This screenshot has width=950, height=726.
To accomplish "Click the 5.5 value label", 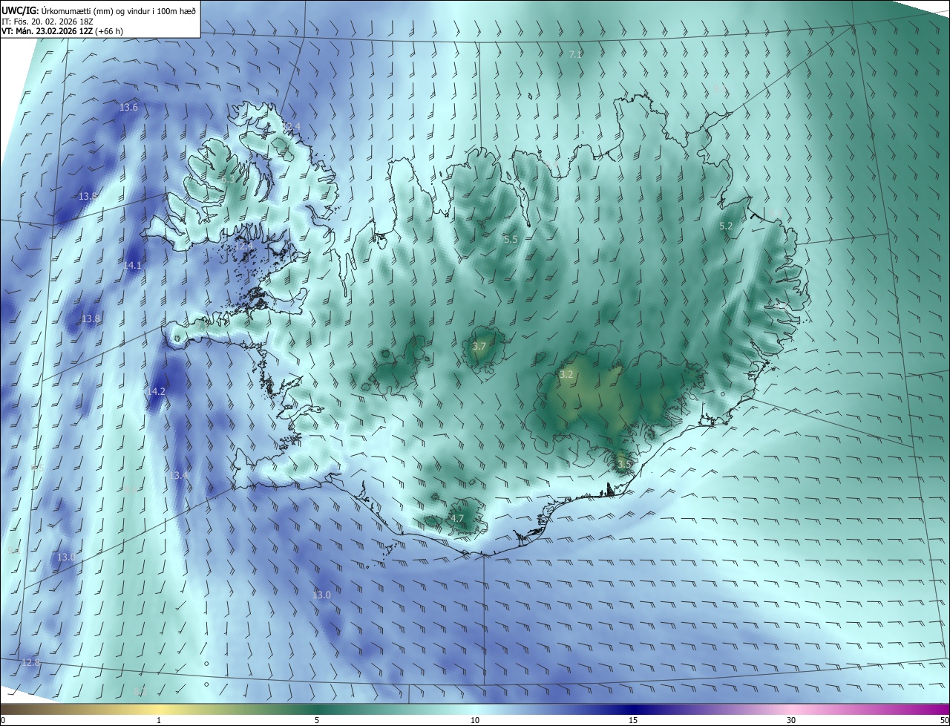I will click(510, 239).
